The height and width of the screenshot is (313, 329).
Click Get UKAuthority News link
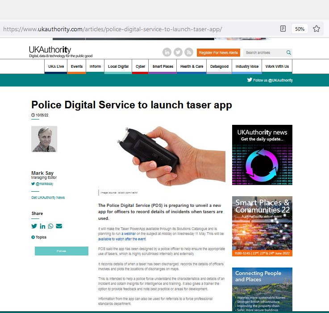[48, 198]
